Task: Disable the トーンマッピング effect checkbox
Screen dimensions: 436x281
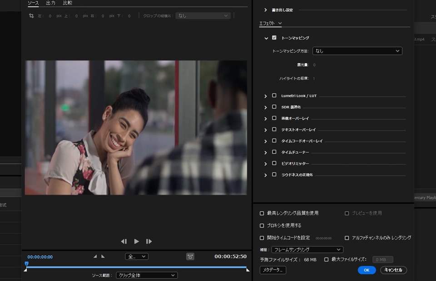Action: tap(274, 38)
